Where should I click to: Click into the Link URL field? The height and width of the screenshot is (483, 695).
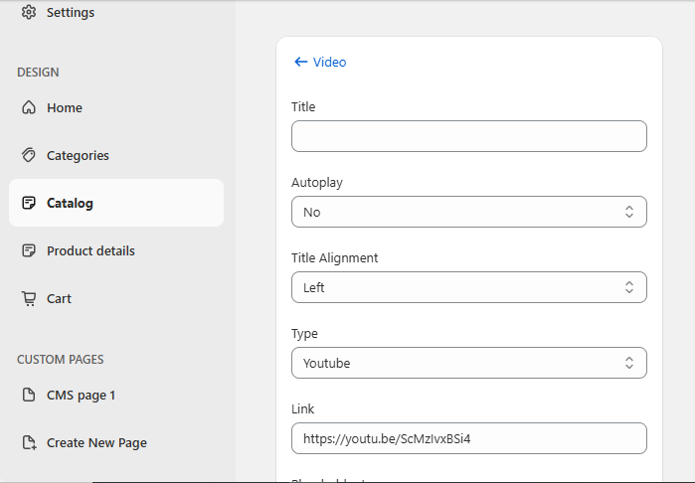[x=469, y=438]
